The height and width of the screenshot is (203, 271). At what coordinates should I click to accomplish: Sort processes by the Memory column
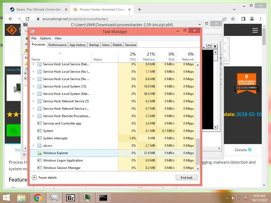tap(147, 57)
